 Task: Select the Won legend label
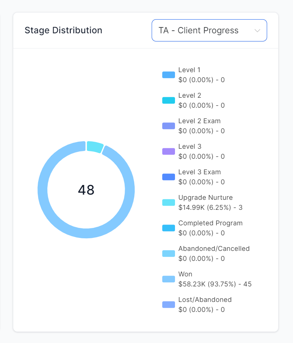[x=185, y=274]
